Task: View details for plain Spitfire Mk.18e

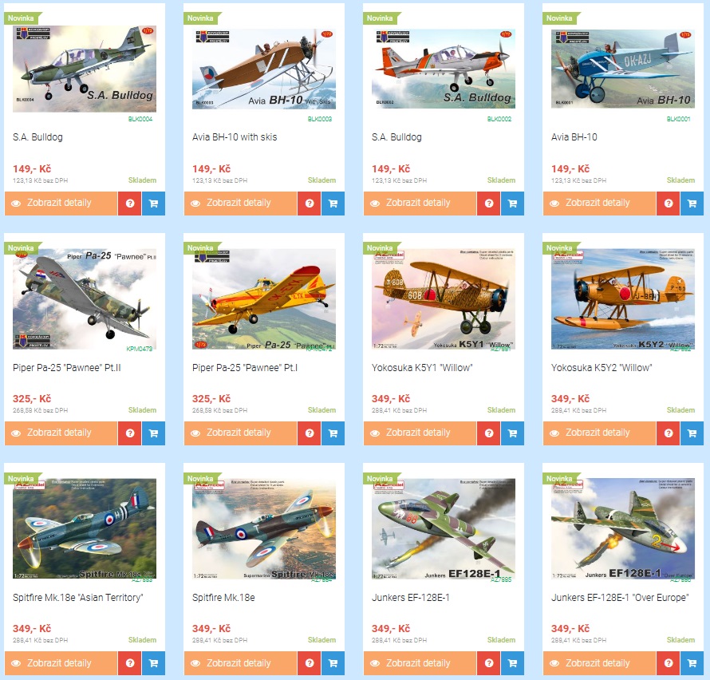Action: point(240,663)
